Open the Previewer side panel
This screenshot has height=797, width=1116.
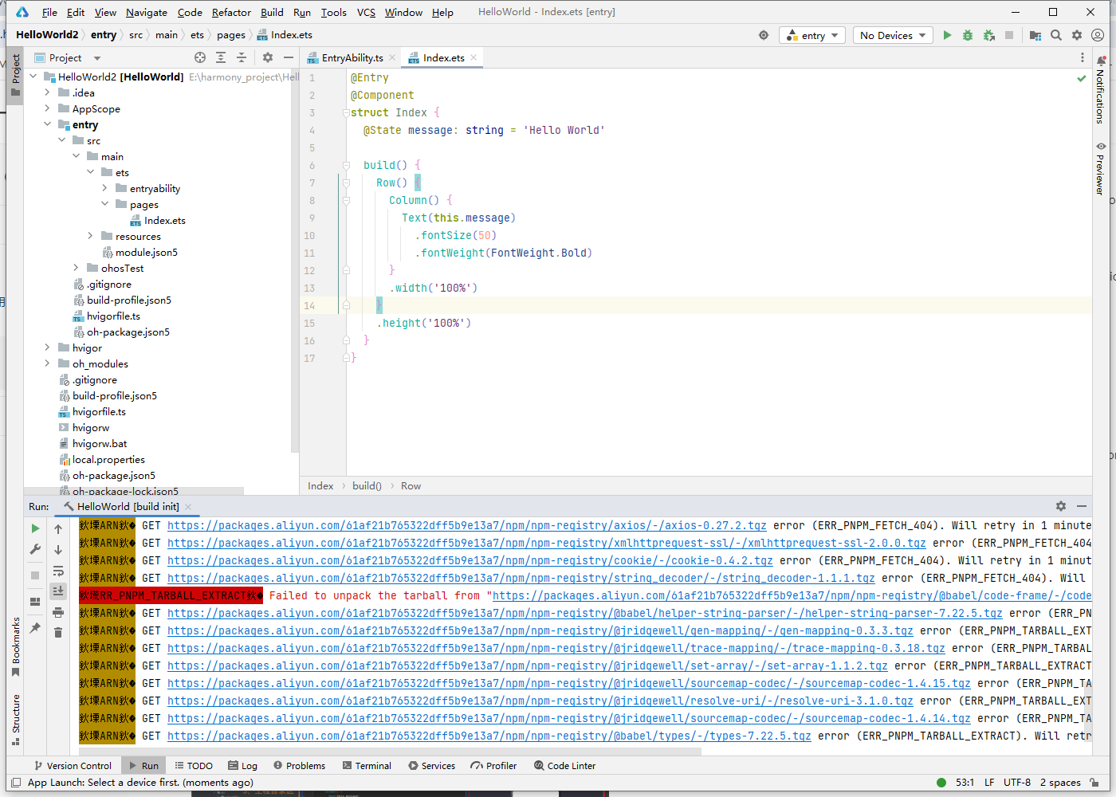click(x=1101, y=168)
